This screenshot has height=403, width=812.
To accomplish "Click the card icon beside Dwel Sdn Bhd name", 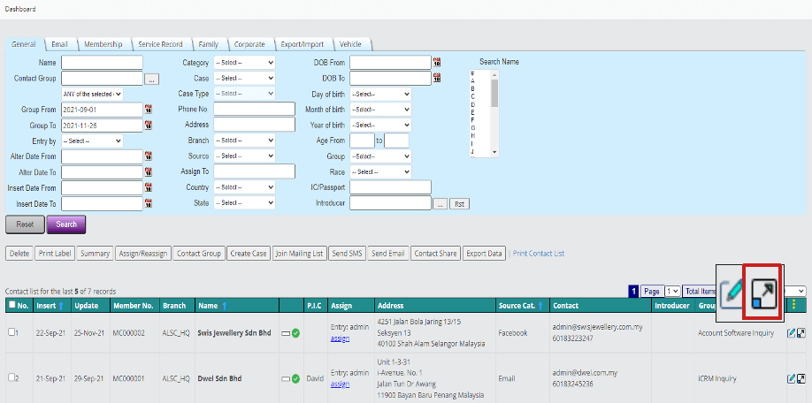I will tap(286, 378).
